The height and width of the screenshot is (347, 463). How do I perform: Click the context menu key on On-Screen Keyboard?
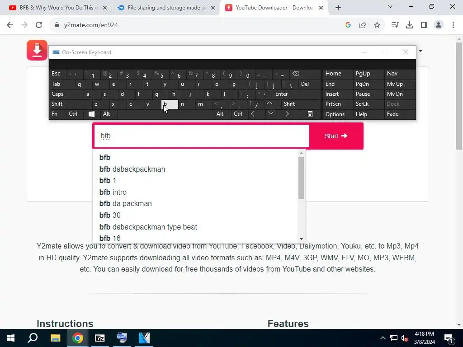click(x=310, y=114)
